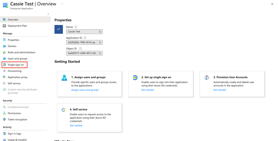Close the Cassie Test overview pane
Viewport: 278px width, 141px height.
(272, 4)
